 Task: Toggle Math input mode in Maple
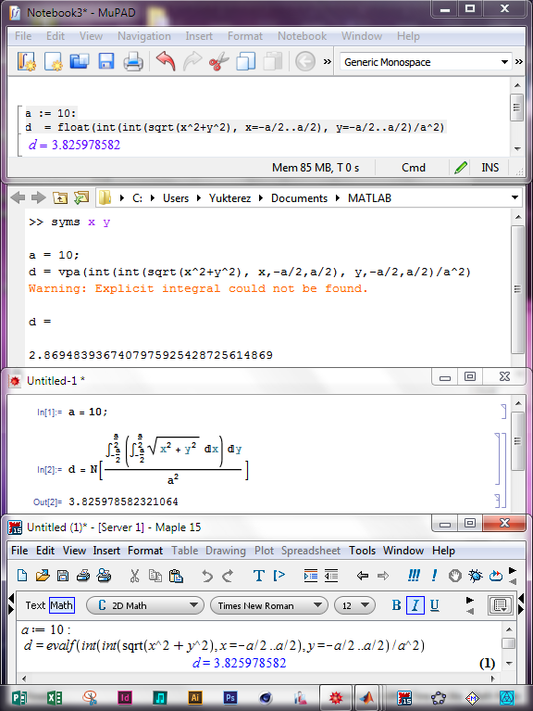[61, 605]
